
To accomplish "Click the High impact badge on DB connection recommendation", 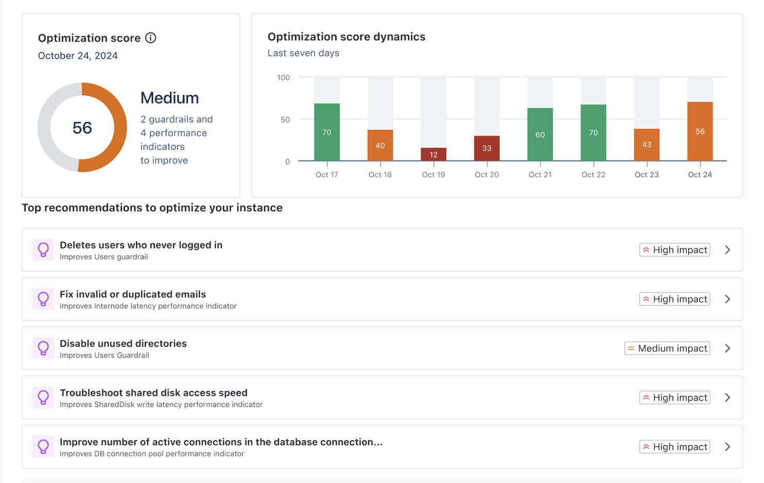I will (675, 446).
